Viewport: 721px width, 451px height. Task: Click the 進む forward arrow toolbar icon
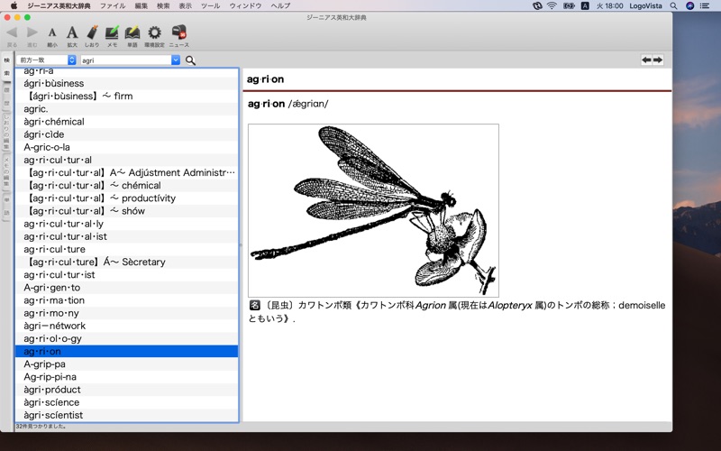click(32, 32)
